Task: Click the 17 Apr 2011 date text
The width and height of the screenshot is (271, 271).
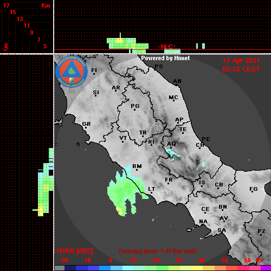Action: 241,61
